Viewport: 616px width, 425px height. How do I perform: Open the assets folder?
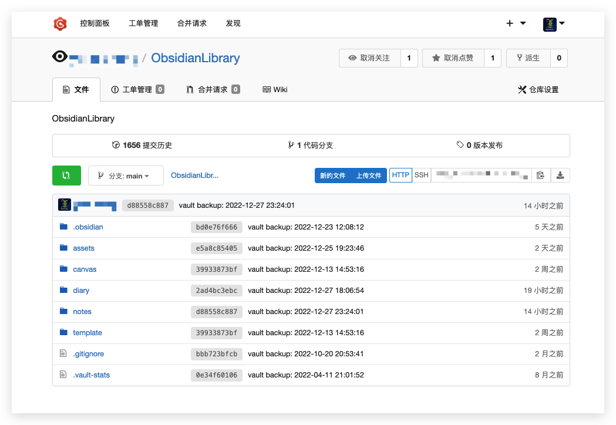[x=83, y=248]
